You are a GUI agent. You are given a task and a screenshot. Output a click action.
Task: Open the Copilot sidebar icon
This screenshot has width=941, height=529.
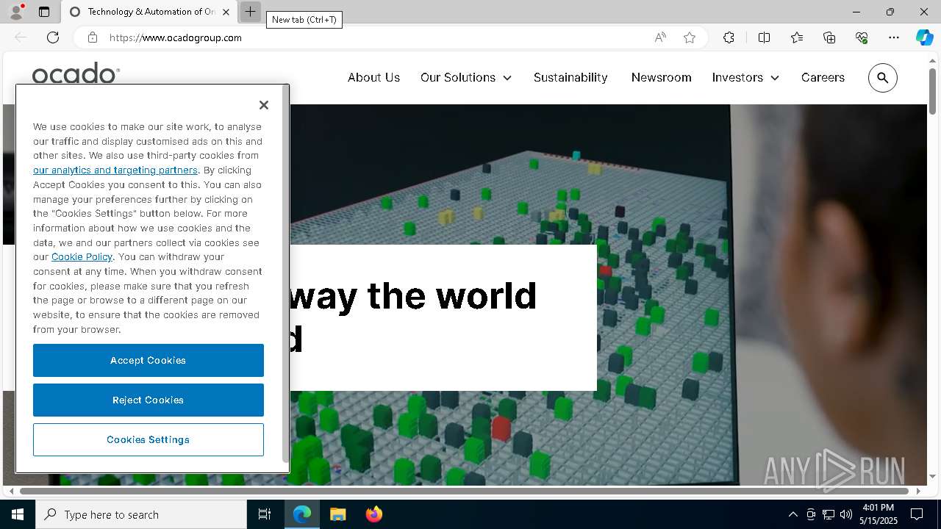tap(924, 37)
